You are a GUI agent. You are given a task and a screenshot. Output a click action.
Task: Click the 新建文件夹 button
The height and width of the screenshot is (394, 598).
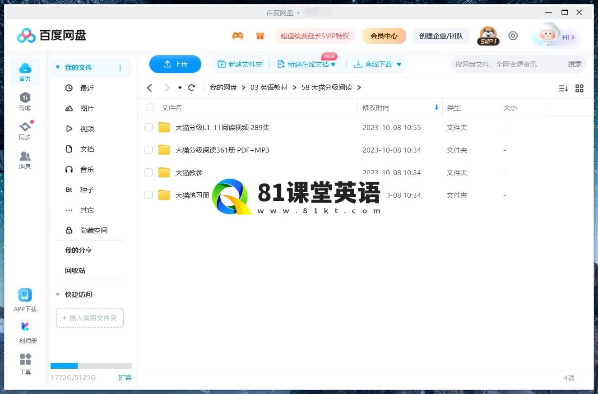pos(240,64)
